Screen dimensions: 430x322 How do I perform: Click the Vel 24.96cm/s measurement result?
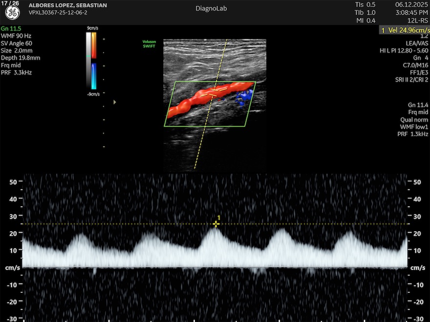(404, 30)
